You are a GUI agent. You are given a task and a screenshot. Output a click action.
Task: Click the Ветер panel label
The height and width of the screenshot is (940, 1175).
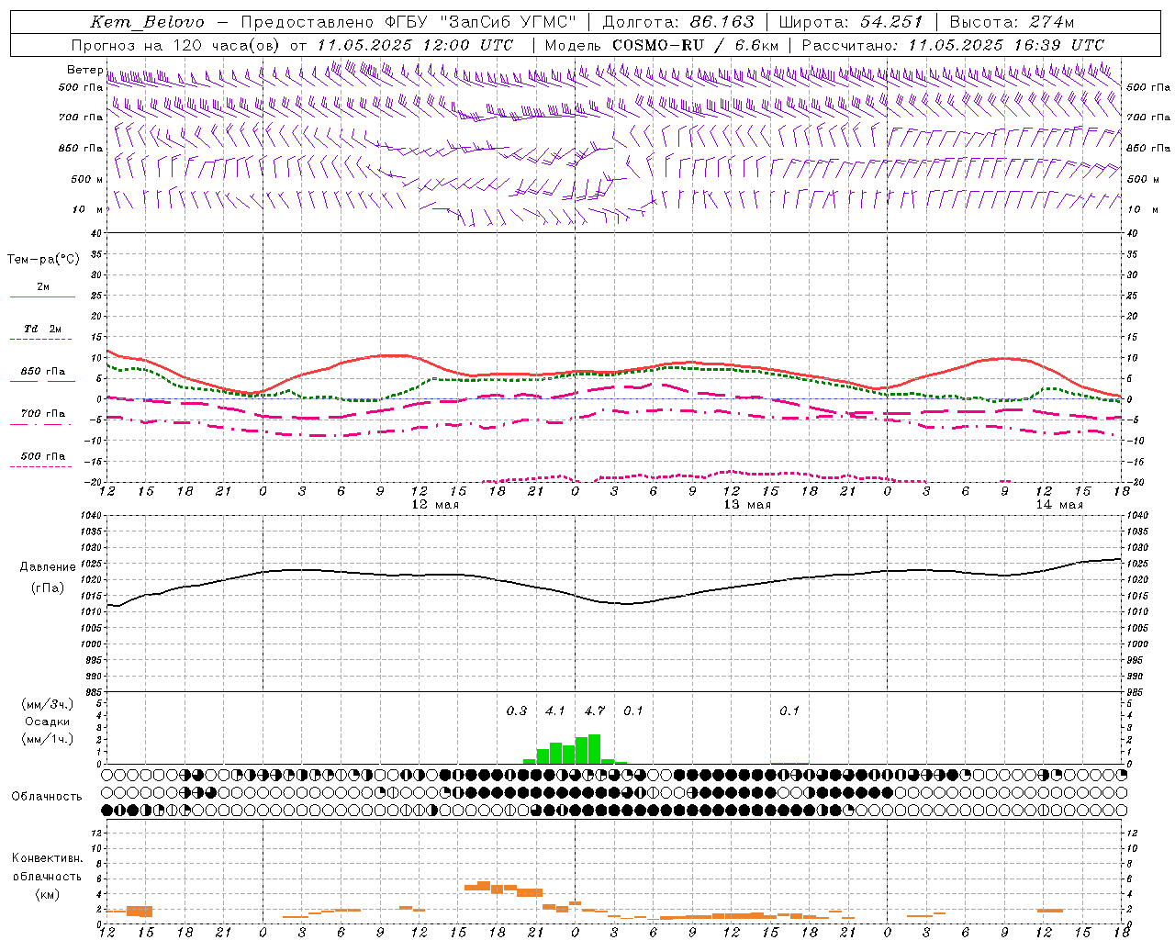pyautogui.click(x=84, y=70)
